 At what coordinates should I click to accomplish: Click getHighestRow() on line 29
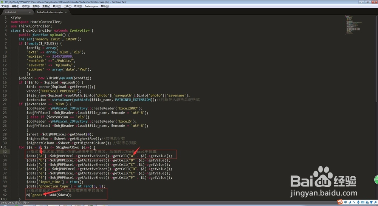click(85, 138)
